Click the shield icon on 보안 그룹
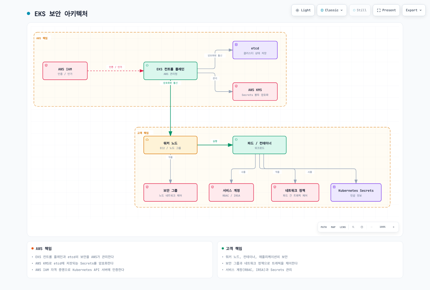Image resolution: width=430 pixels, height=290 pixels. [147, 187]
